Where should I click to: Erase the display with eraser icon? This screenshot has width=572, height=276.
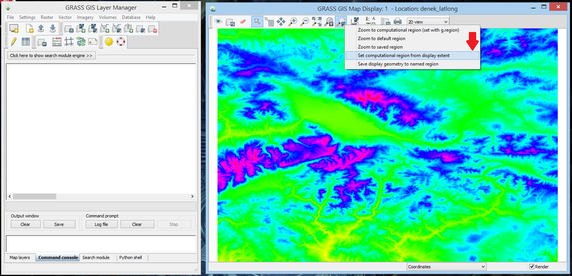243,22
